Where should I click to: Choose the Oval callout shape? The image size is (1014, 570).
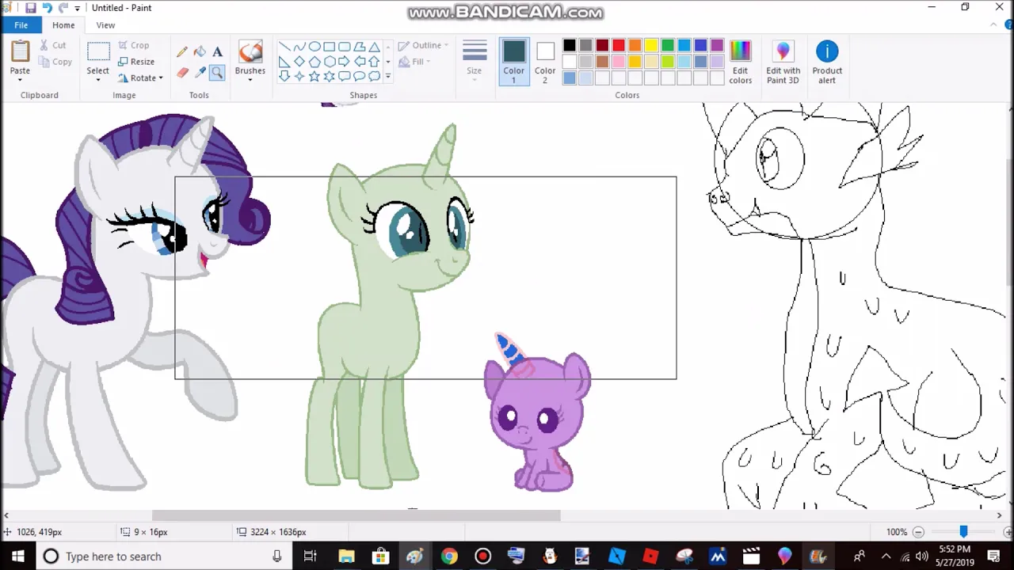tap(360, 76)
